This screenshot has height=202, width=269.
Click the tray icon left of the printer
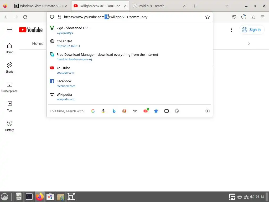point(232,197)
